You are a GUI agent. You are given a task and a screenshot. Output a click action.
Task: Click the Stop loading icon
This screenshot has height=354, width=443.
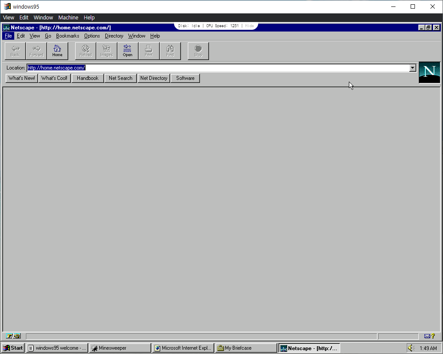coord(198,51)
